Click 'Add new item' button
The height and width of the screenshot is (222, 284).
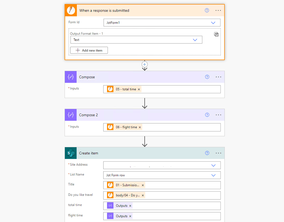[89, 50]
